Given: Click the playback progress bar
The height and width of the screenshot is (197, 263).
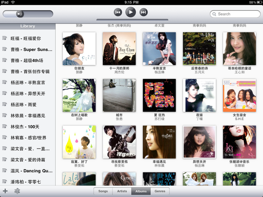Looking at the screenshot, I should 132,20.
